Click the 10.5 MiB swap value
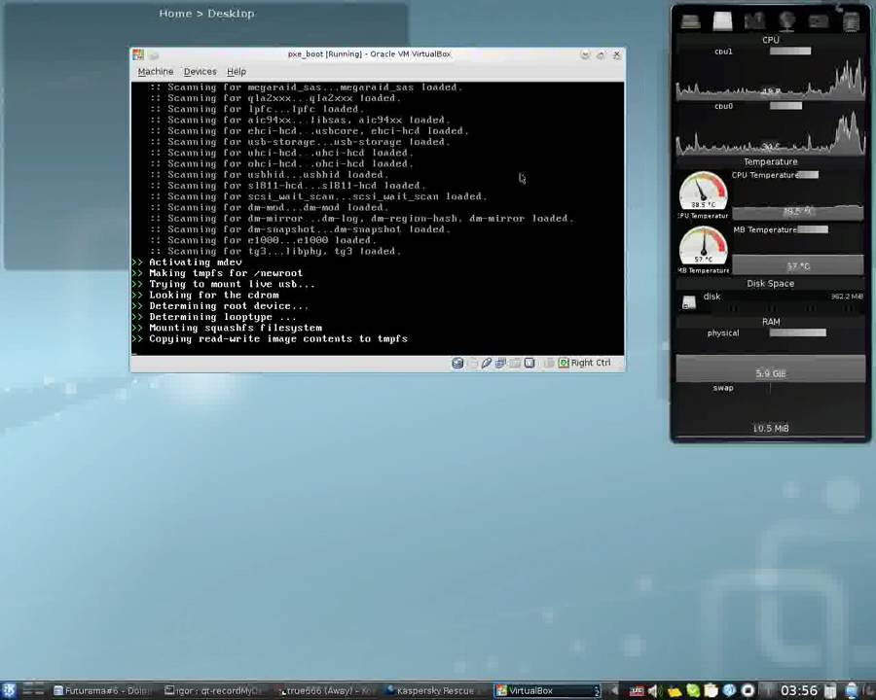876x700 pixels. click(771, 428)
